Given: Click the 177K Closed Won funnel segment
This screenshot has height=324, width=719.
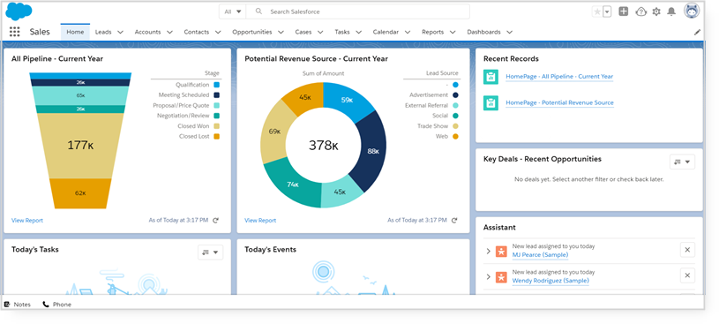Looking at the screenshot, I should tap(80, 146).
